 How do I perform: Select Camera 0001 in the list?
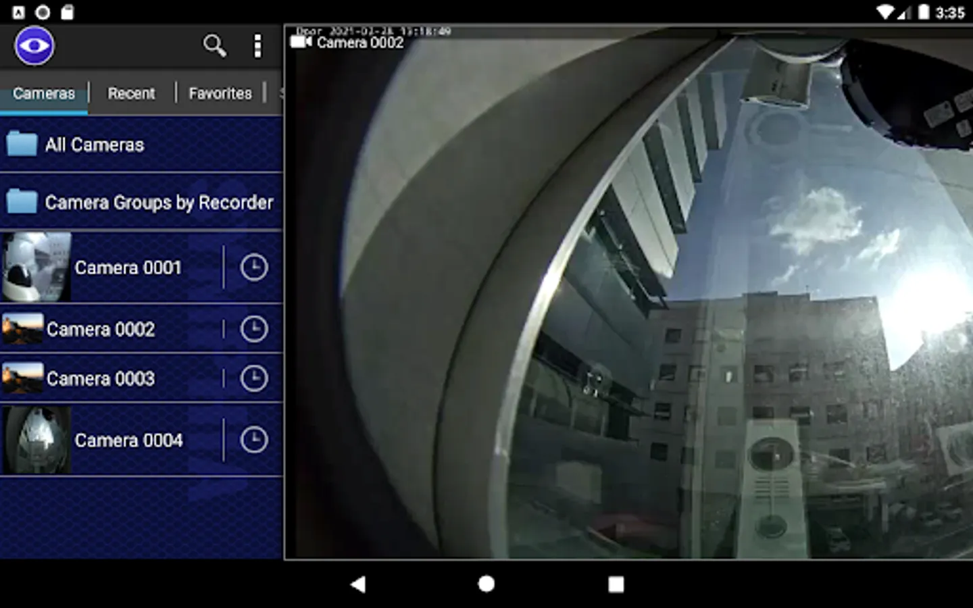(128, 268)
